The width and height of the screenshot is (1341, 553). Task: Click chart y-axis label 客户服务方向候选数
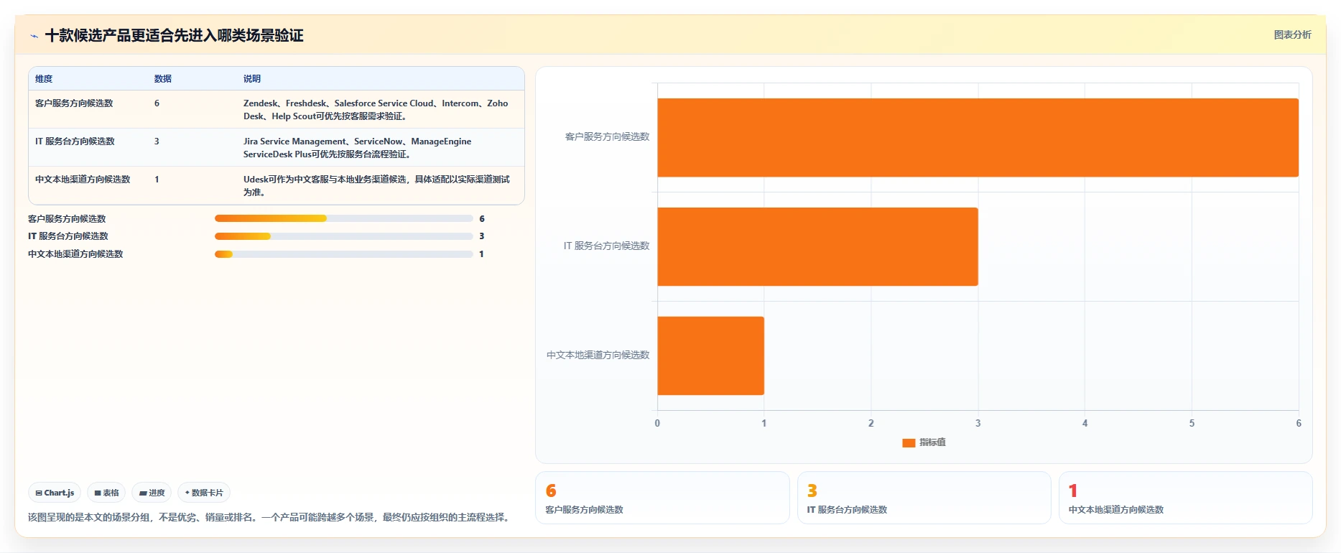607,136
